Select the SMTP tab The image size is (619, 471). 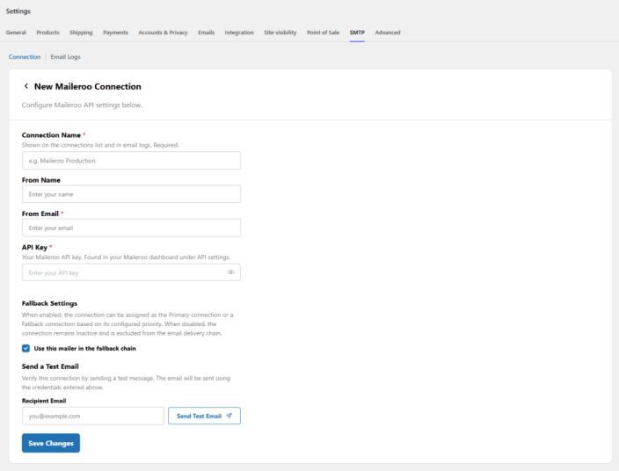[x=357, y=33]
